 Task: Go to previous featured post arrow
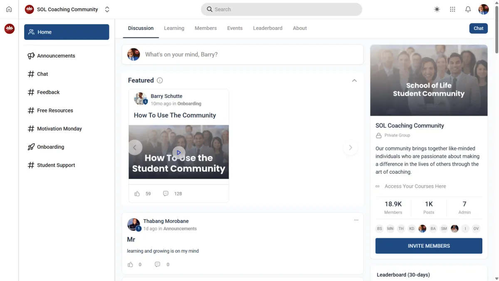(x=135, y=147)
